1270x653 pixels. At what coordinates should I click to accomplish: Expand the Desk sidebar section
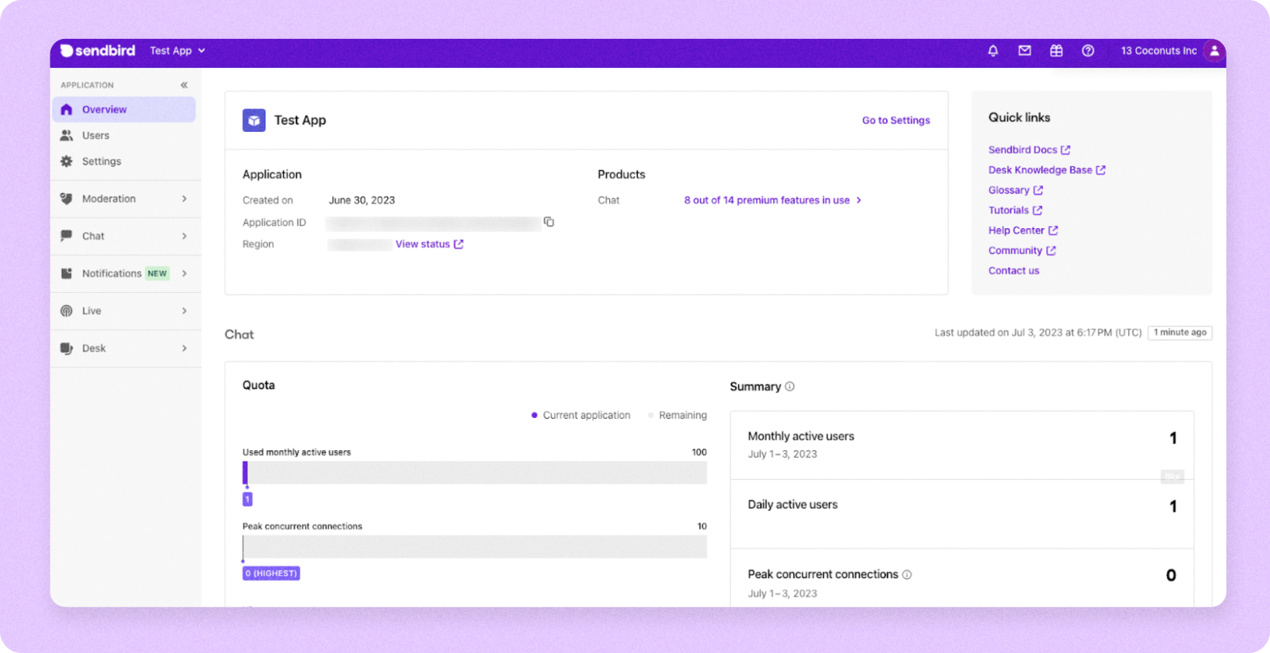coord(125,348)
